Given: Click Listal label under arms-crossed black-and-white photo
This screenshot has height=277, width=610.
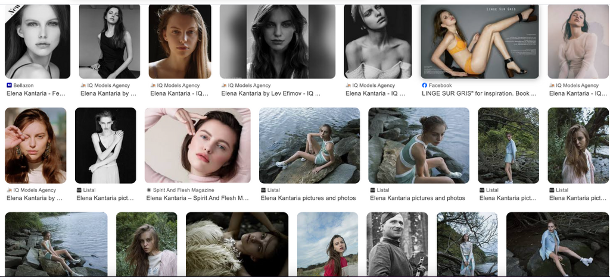Looking at the screenshot, I should click(x=89, y=190).
